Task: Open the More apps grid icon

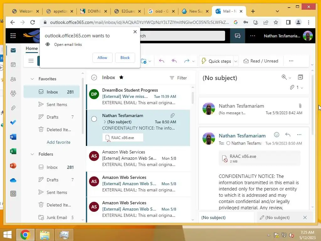Action: tap(13, 194)
